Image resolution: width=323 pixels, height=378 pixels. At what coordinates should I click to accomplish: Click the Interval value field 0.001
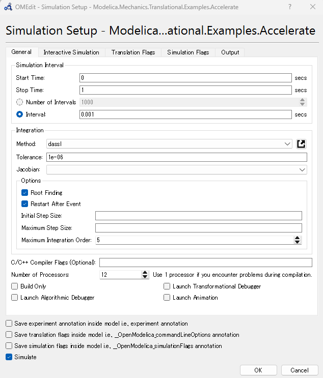pos(185,114)
